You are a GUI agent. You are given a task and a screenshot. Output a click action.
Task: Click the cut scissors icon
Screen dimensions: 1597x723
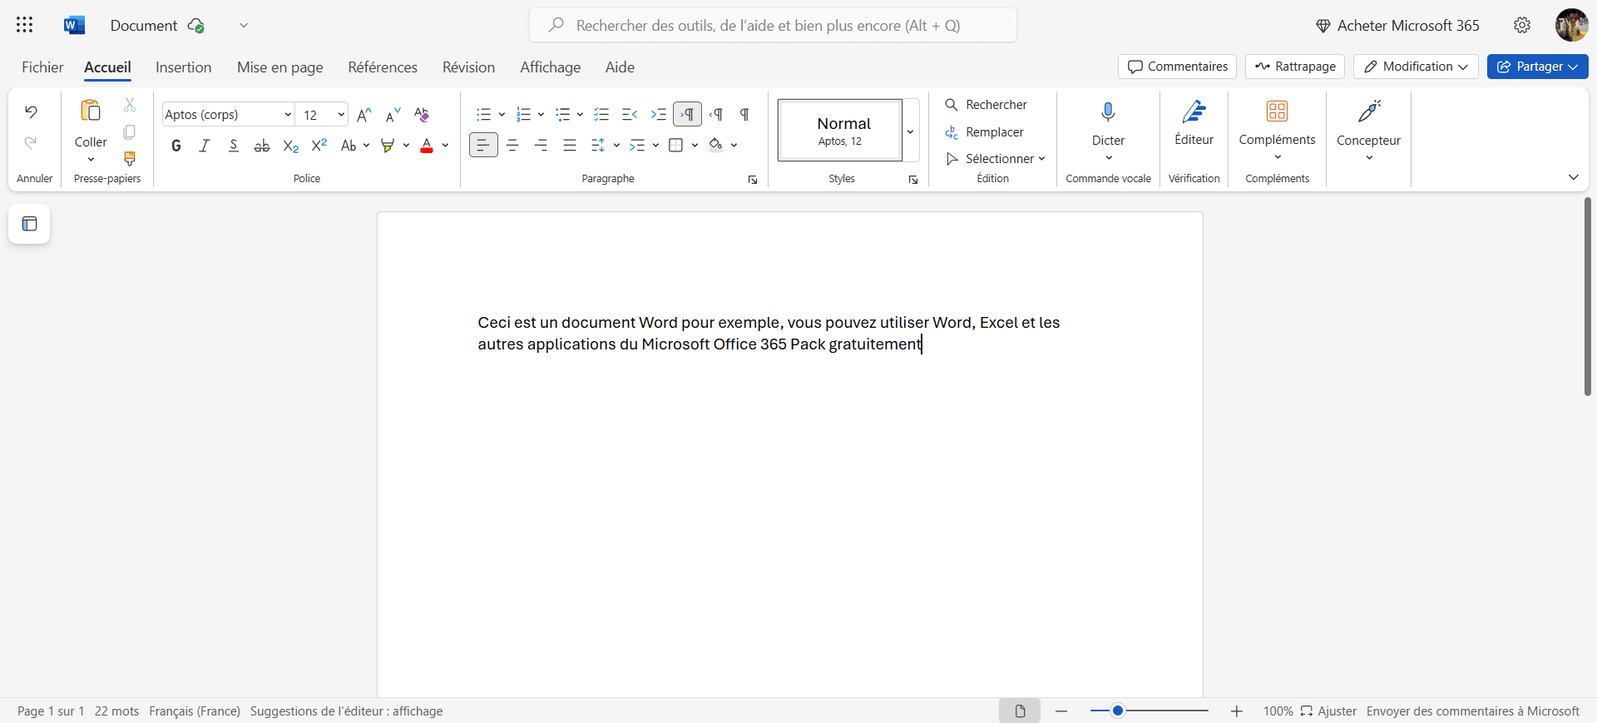(130, 104)
